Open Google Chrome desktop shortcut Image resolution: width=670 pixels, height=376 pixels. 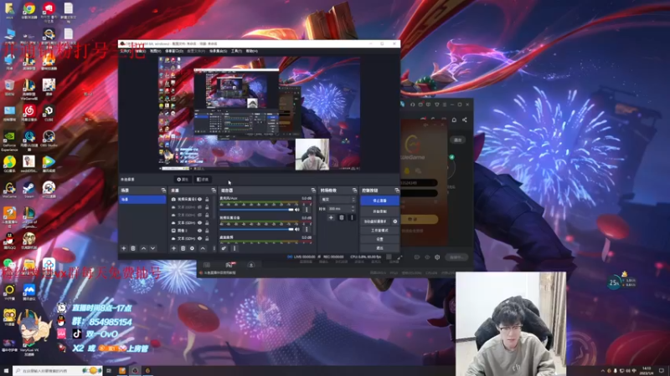pyautogui.click(x=29, y=9)
